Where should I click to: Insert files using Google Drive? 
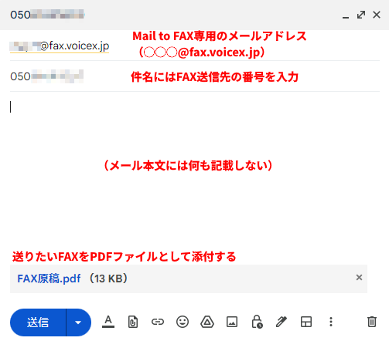tap(207, 322)
